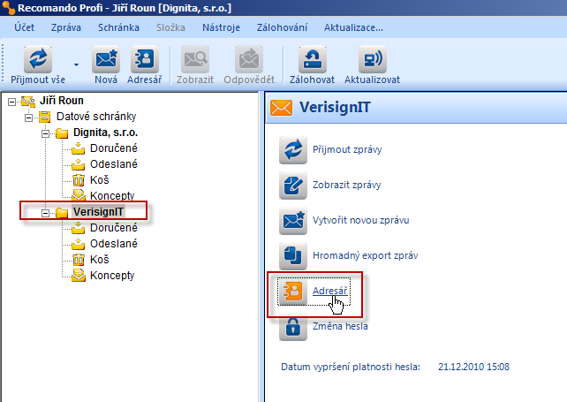Click the Zobrazit zprávy link
567x402 pixels.
347,185
